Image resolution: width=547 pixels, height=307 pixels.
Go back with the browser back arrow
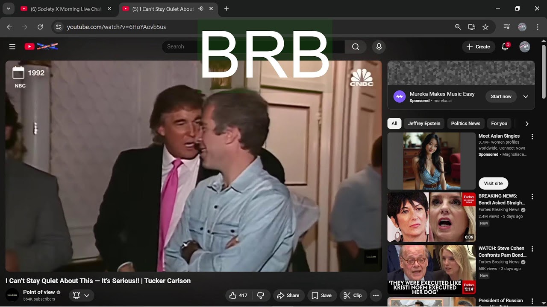pyautogui.click(x=9, y=27)
